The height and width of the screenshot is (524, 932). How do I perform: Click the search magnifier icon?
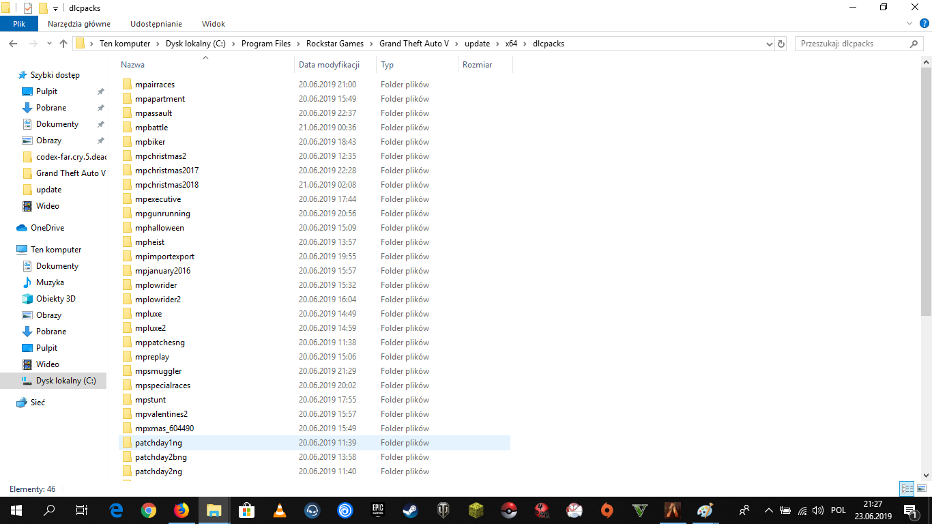[914, 44]
